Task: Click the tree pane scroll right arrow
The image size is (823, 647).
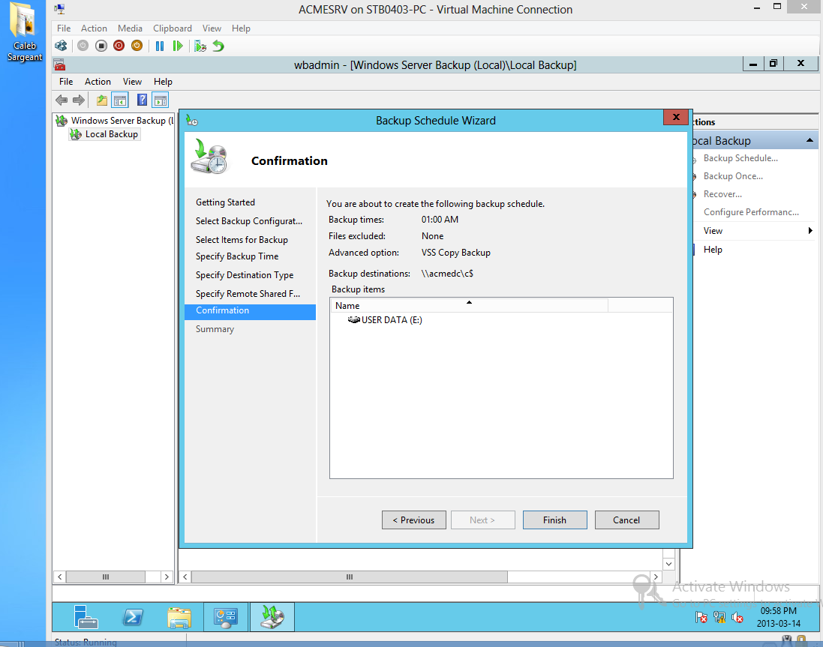Action: click(x=167, y=577)
